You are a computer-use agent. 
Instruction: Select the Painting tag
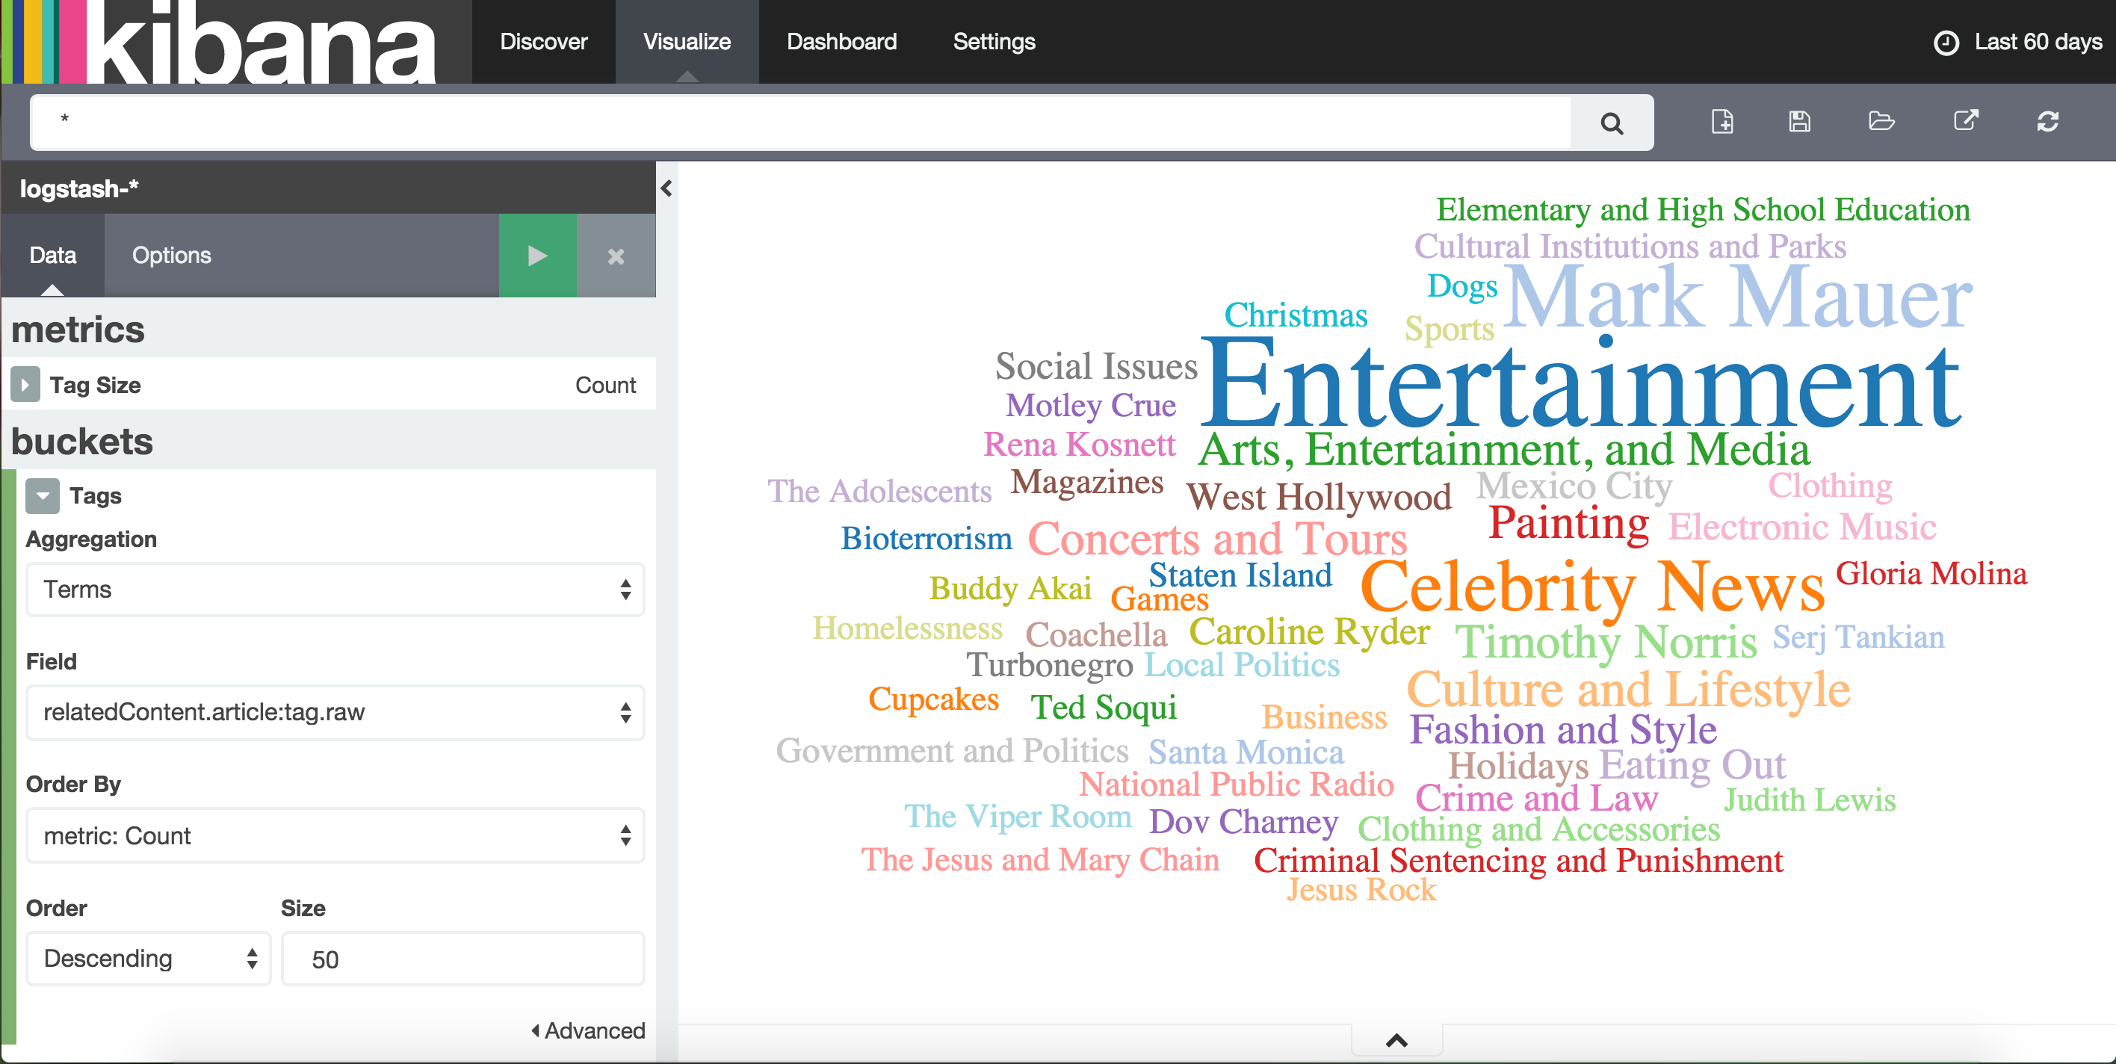[x=1569, y=523]
